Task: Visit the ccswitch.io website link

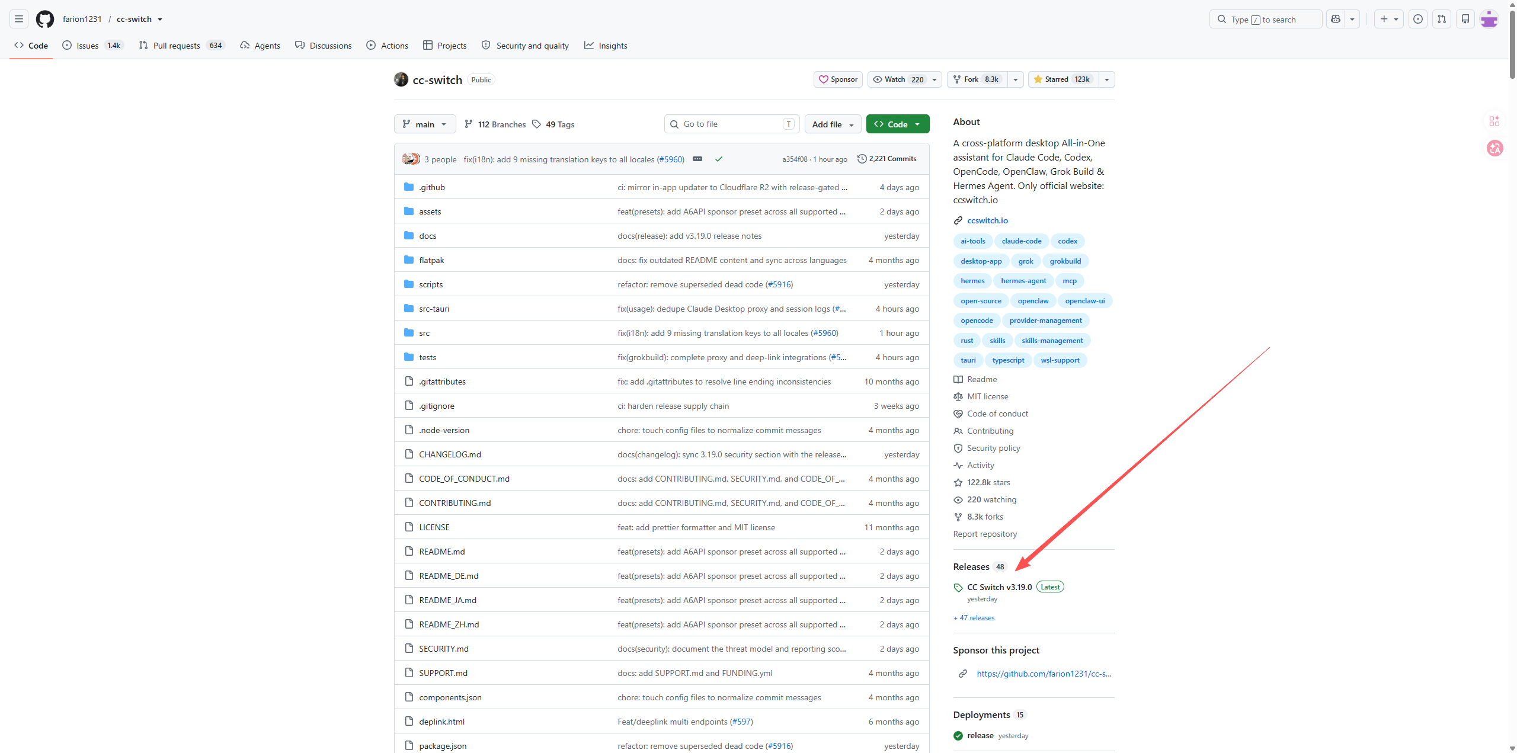Action: pos(987,220)
